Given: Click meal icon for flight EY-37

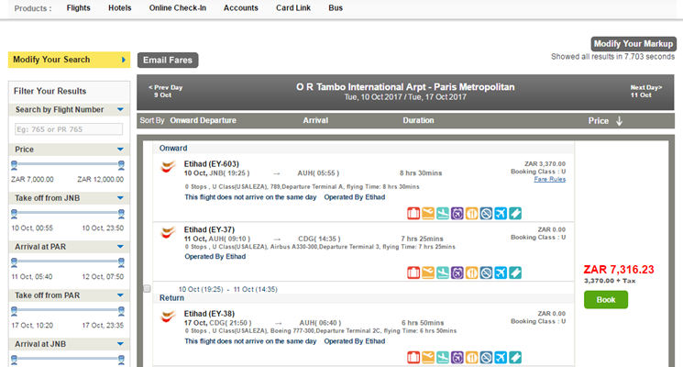Looking at the screenshot, I should tap(472, 272).
